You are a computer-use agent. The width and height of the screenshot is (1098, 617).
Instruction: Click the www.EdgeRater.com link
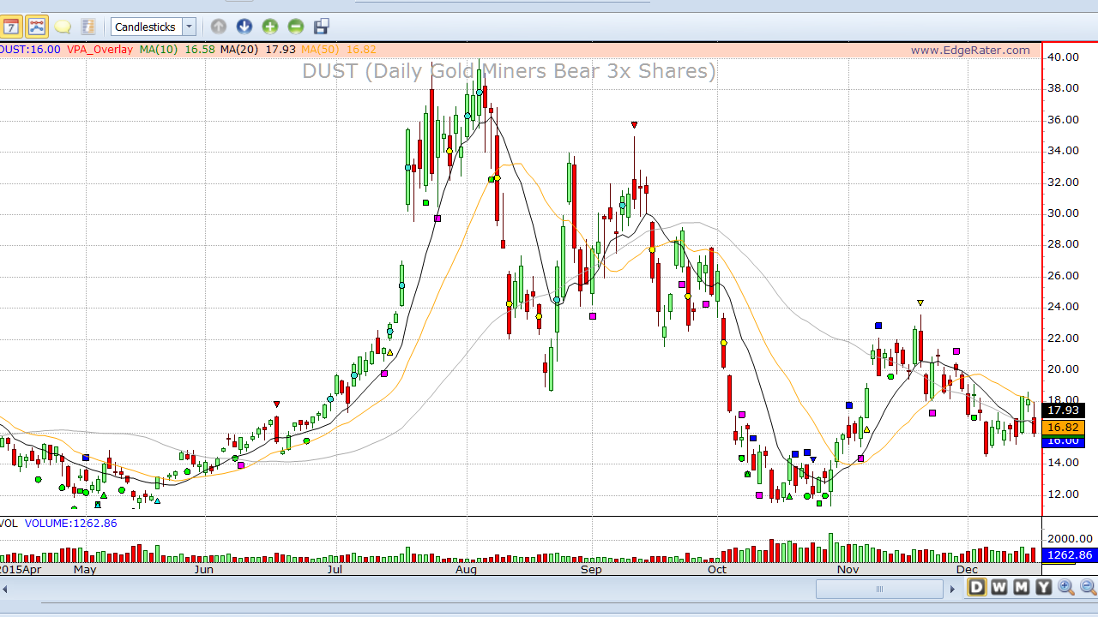click(x=970, y=50)
